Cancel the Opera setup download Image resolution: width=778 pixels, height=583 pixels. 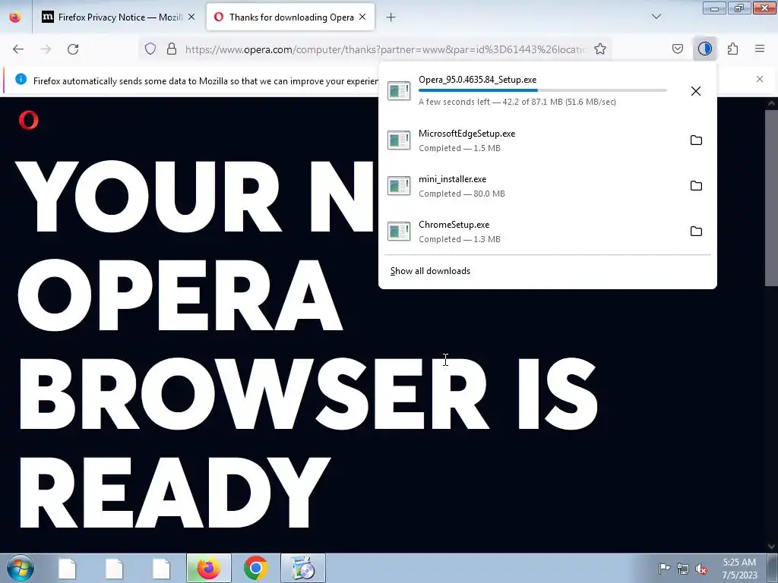tap(696, 91)
